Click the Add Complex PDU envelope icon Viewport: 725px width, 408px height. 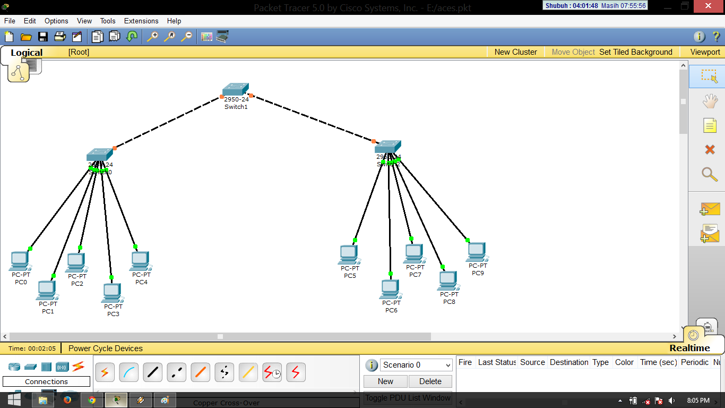point(710,234)
